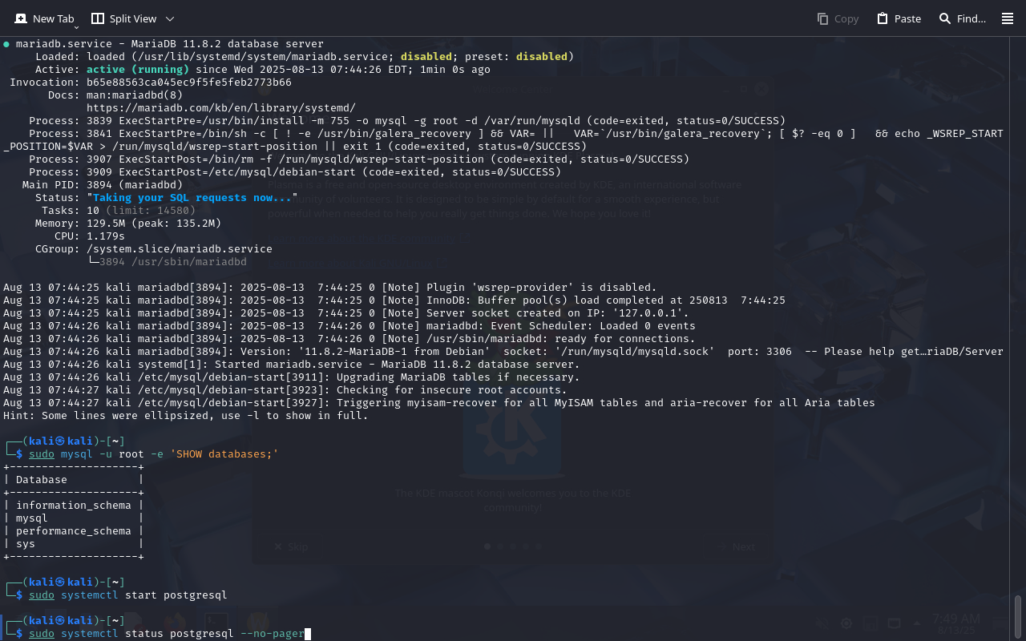Screen dimensions: 1026x641
Task: Click the 'Plugin 'wsrep-provider' is disabled.' log line
Action: coord(330,288)
